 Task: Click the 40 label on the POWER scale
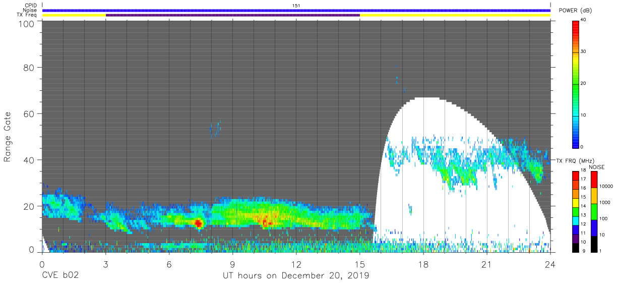582,20
